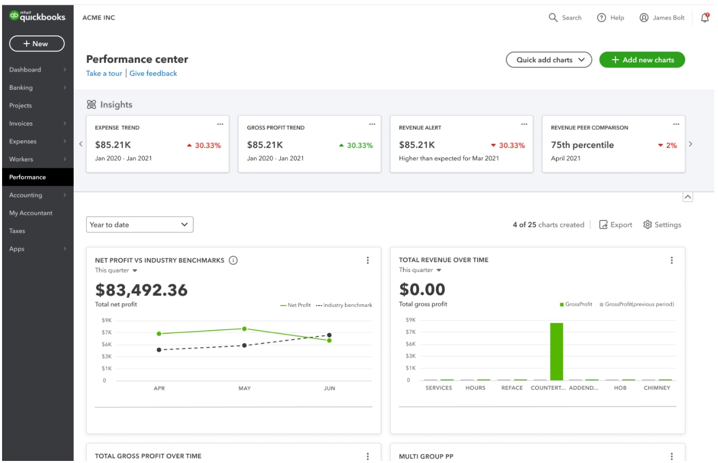This screenshot has height=463, width=718.
Task: Expand Accounting sidebar submenu arrow
Action: 65,195
